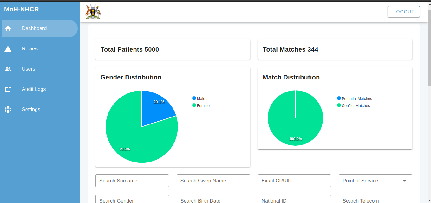Click the Review warning triangle icon

[8, 49]
